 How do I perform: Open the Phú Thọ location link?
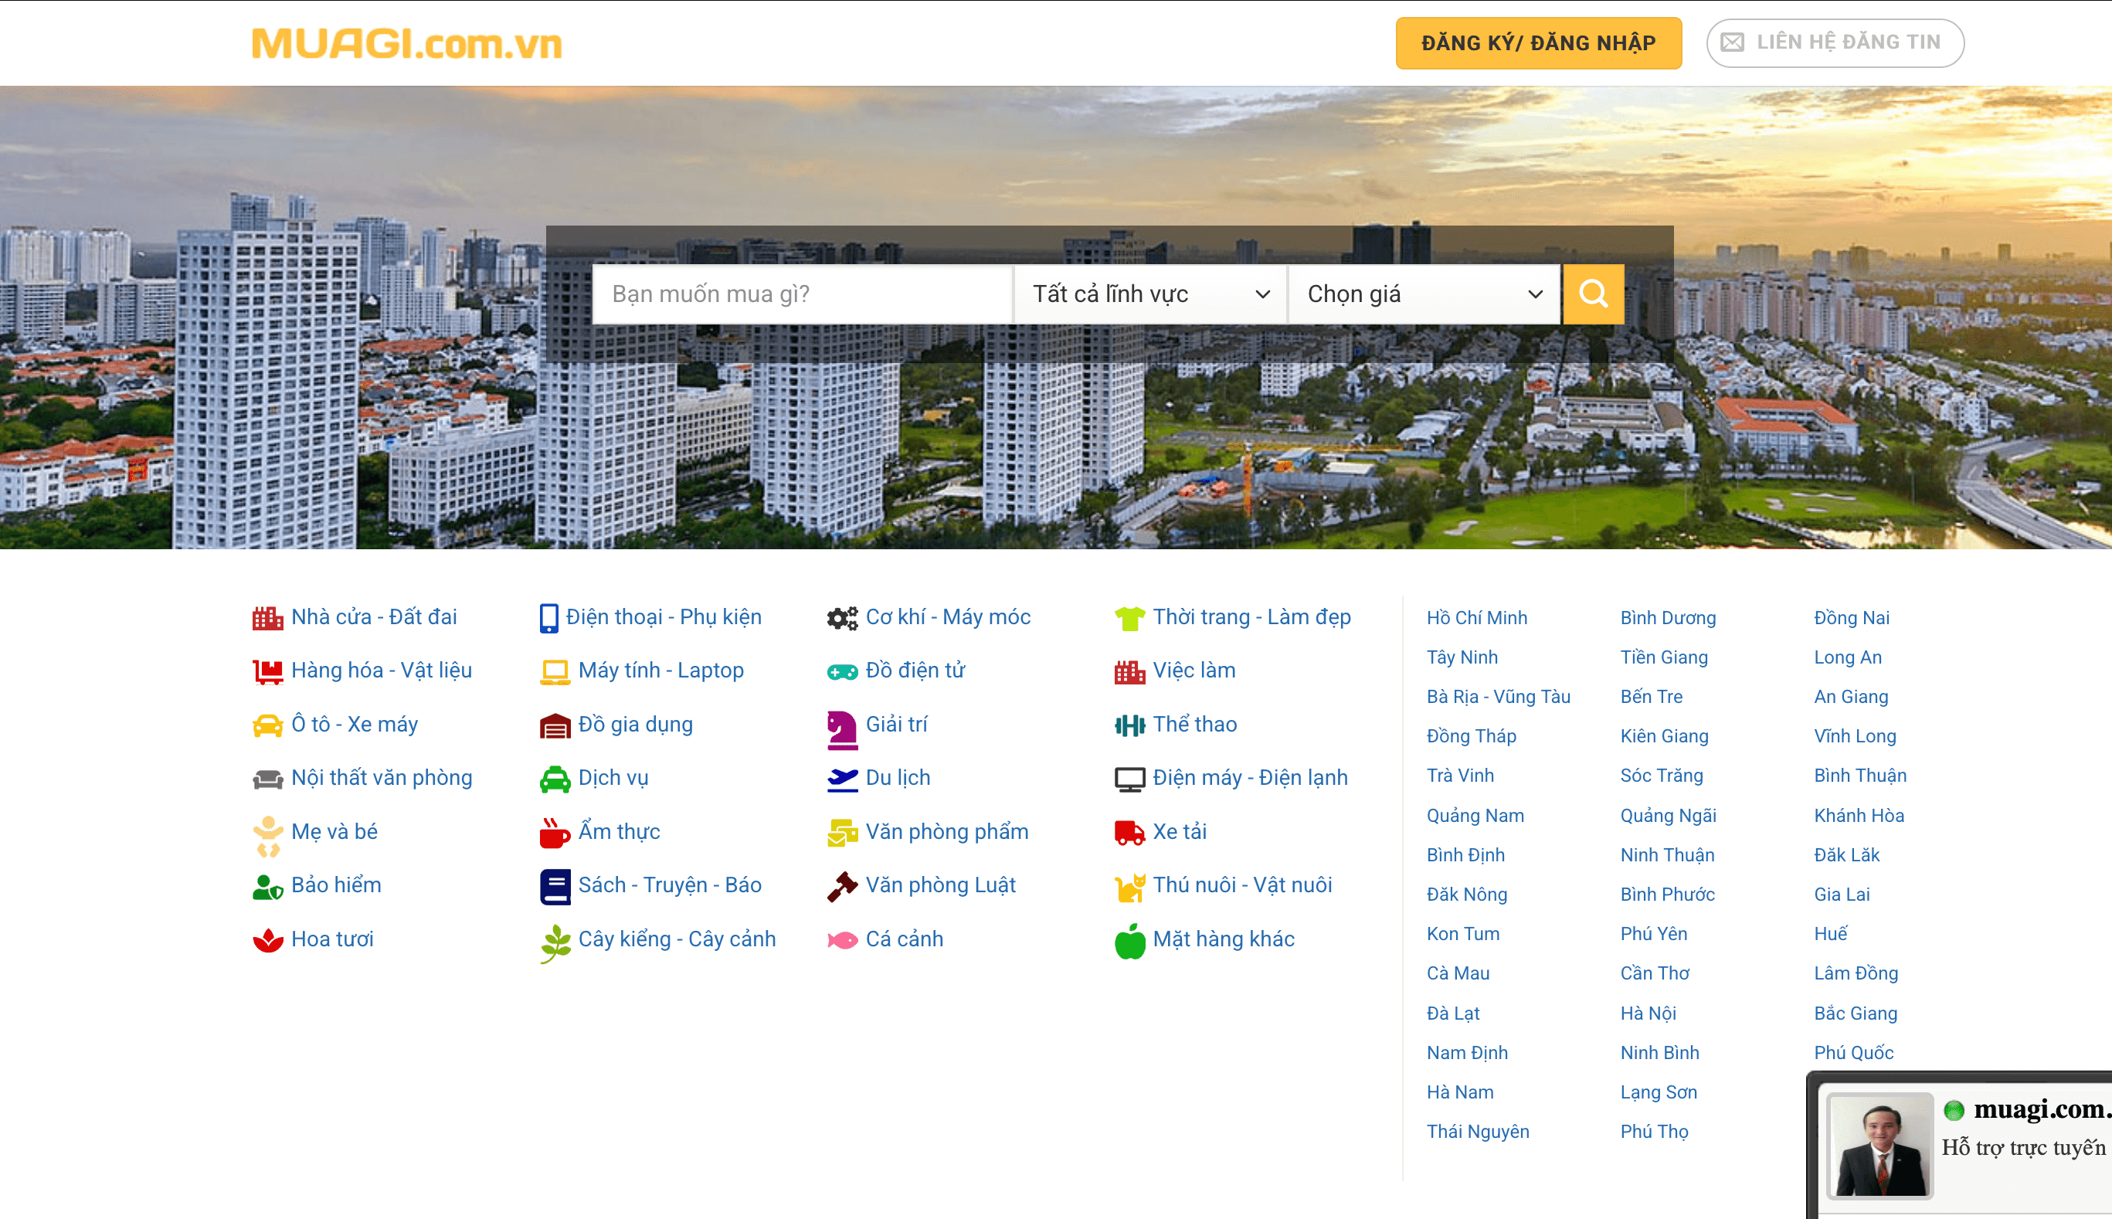coord(1653,1131)
